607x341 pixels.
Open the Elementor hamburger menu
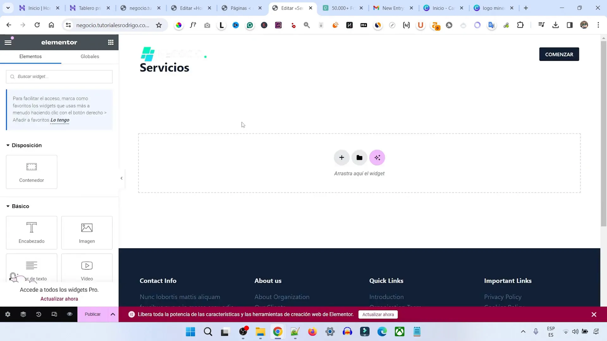[8, 42]
